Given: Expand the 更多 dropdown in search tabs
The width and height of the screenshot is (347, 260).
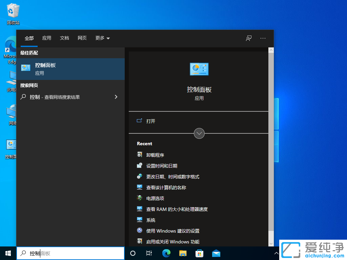Looking at the screenshot, I should pos(102,38).
